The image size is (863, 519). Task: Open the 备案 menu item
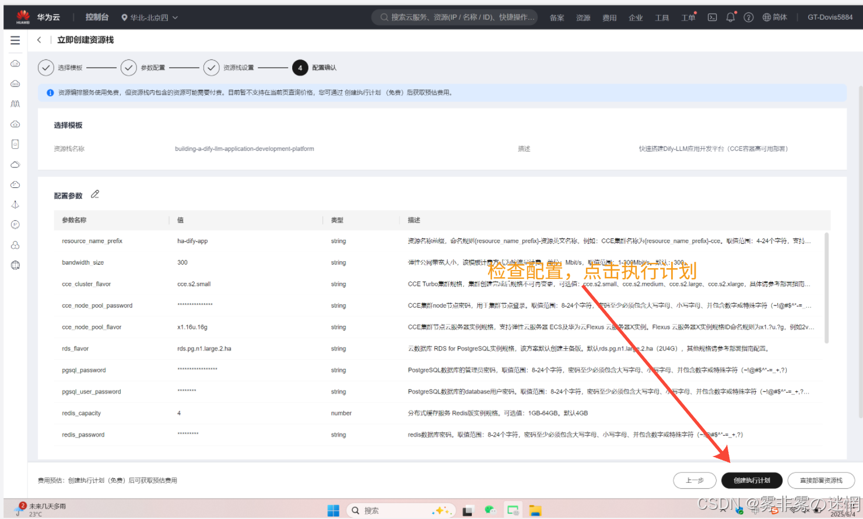[557, 17]
